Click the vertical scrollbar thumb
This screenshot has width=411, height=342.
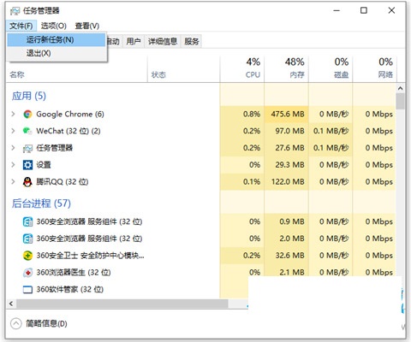401,102
